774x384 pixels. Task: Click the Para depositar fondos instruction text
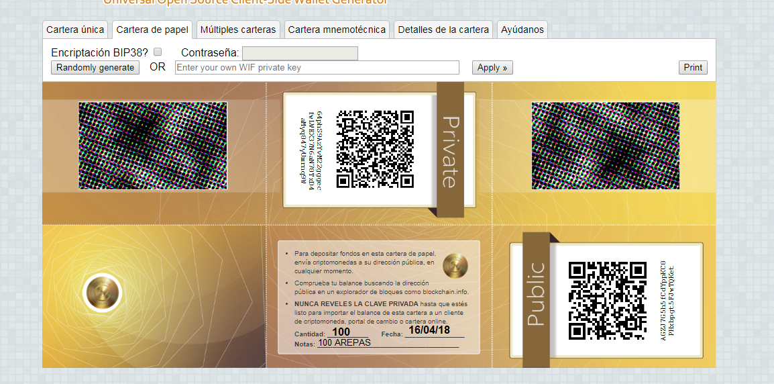365,262
